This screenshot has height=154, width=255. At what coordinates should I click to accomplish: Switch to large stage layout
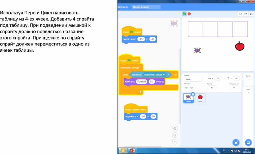coord(246,14)
